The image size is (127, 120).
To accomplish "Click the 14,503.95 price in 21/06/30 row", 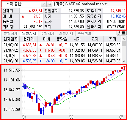I will [x=29, y=61].
